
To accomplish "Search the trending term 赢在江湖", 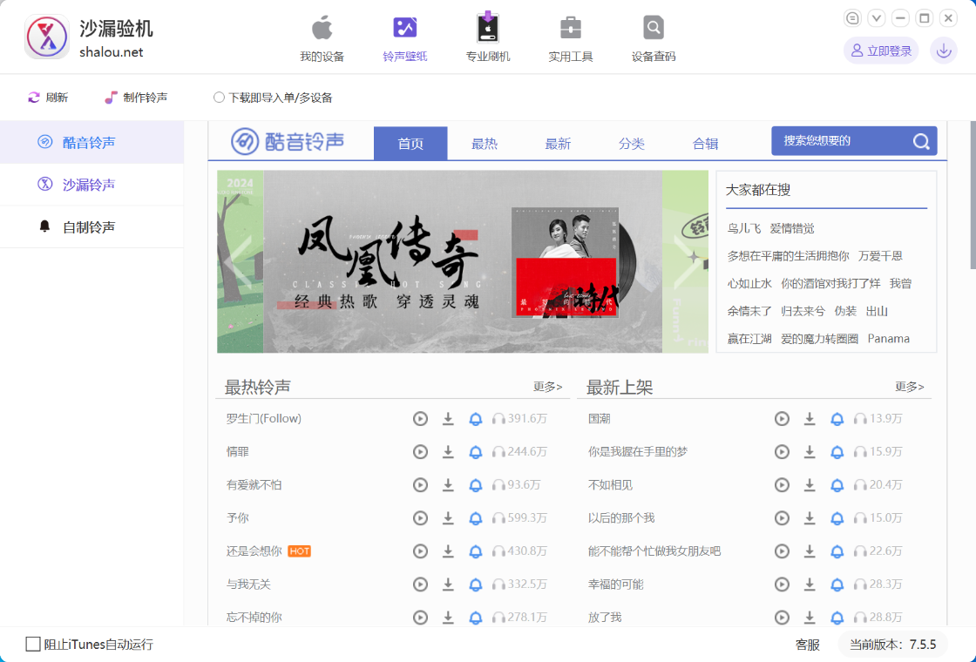I will point(749,339).
